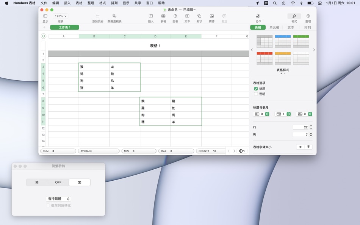360x225 pixels.
Task: Show previous table styles page arrow
Action: click(x=252, y=50)
